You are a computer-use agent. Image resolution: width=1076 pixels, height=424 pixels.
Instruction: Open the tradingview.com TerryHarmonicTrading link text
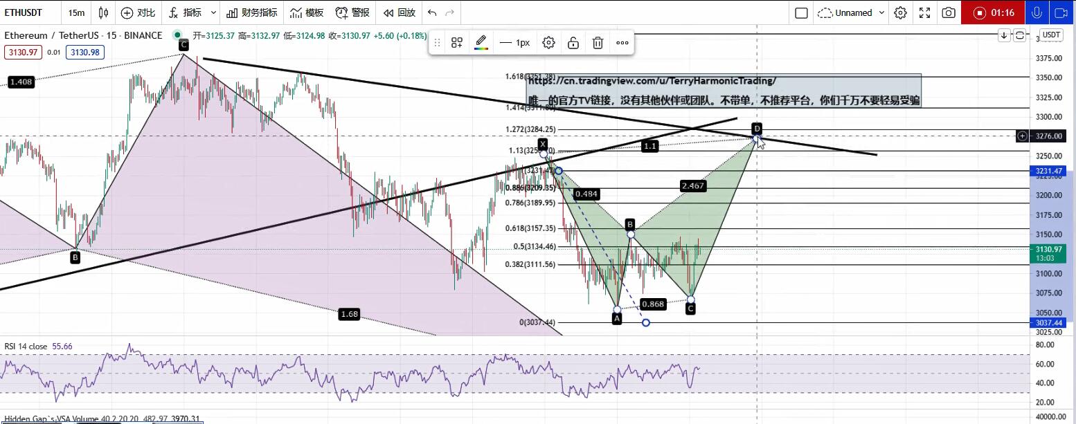[652, 80]
